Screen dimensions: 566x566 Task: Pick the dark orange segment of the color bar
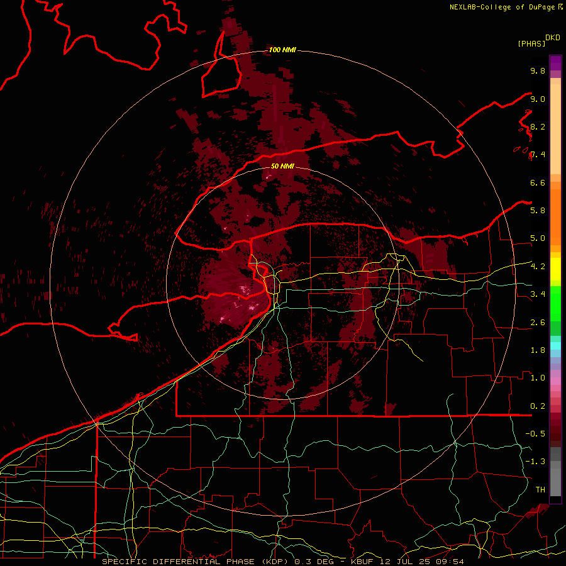point(555,217)
